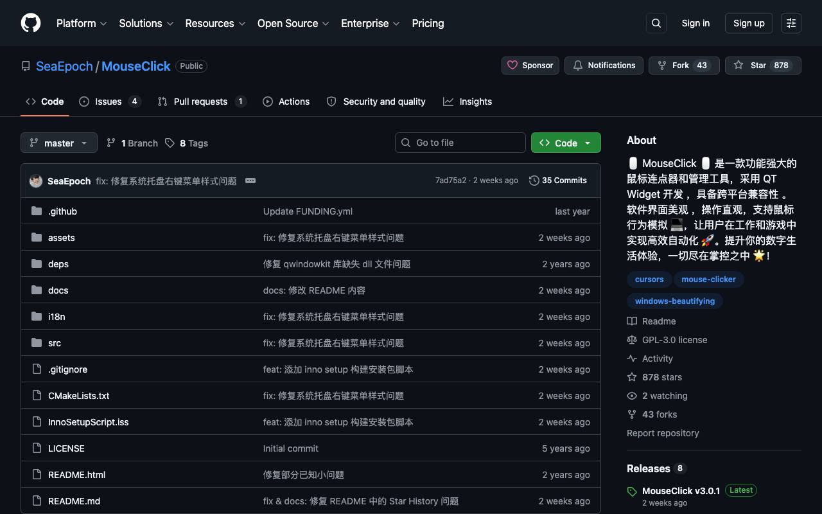
Task: Click the folder icon beside .github
Action: (x=37, y=211)
